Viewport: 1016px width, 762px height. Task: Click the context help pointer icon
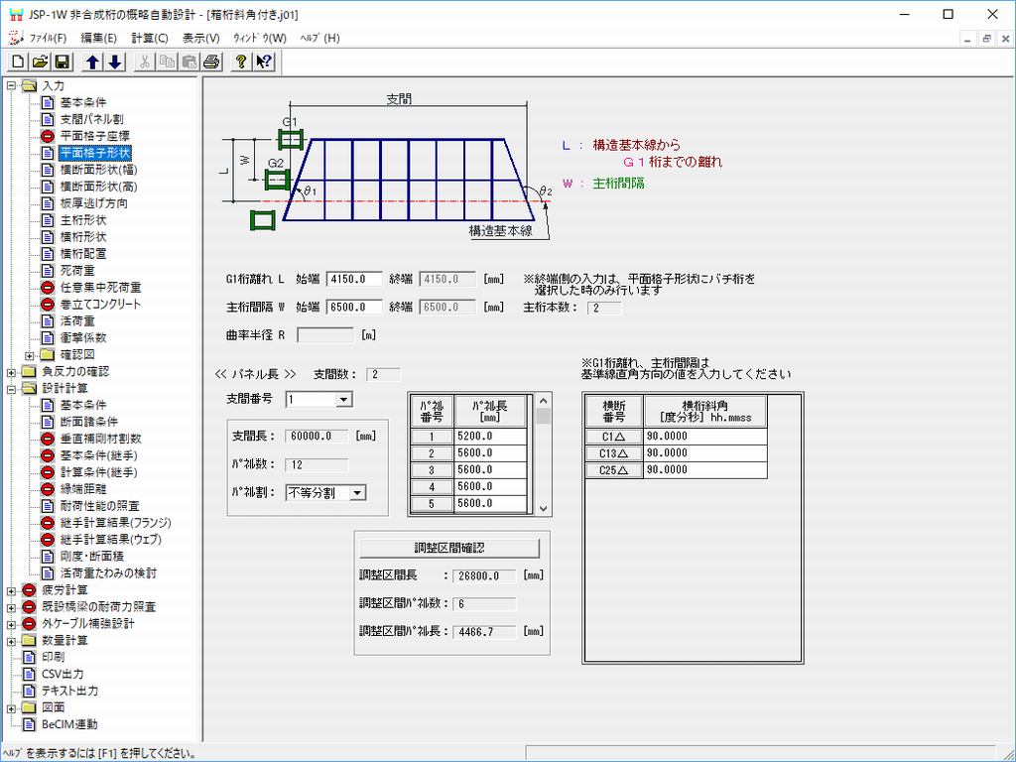(263, 62)
